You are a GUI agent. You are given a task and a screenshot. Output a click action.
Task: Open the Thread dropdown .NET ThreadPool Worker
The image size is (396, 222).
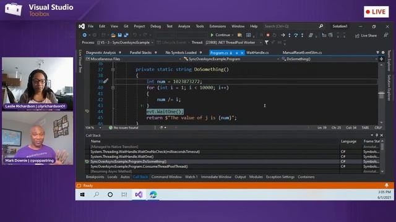[x=233, y=43]
